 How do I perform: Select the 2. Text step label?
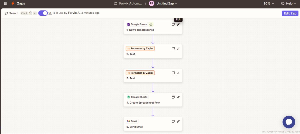coord(131,54)
